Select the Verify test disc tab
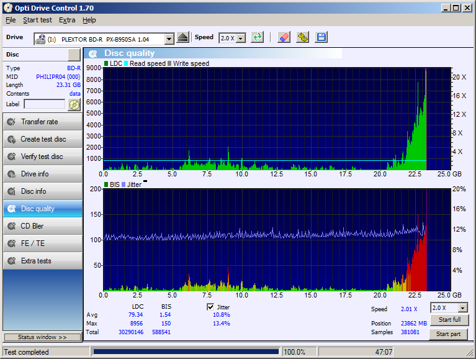476x359 pixels. click(42, 157)
